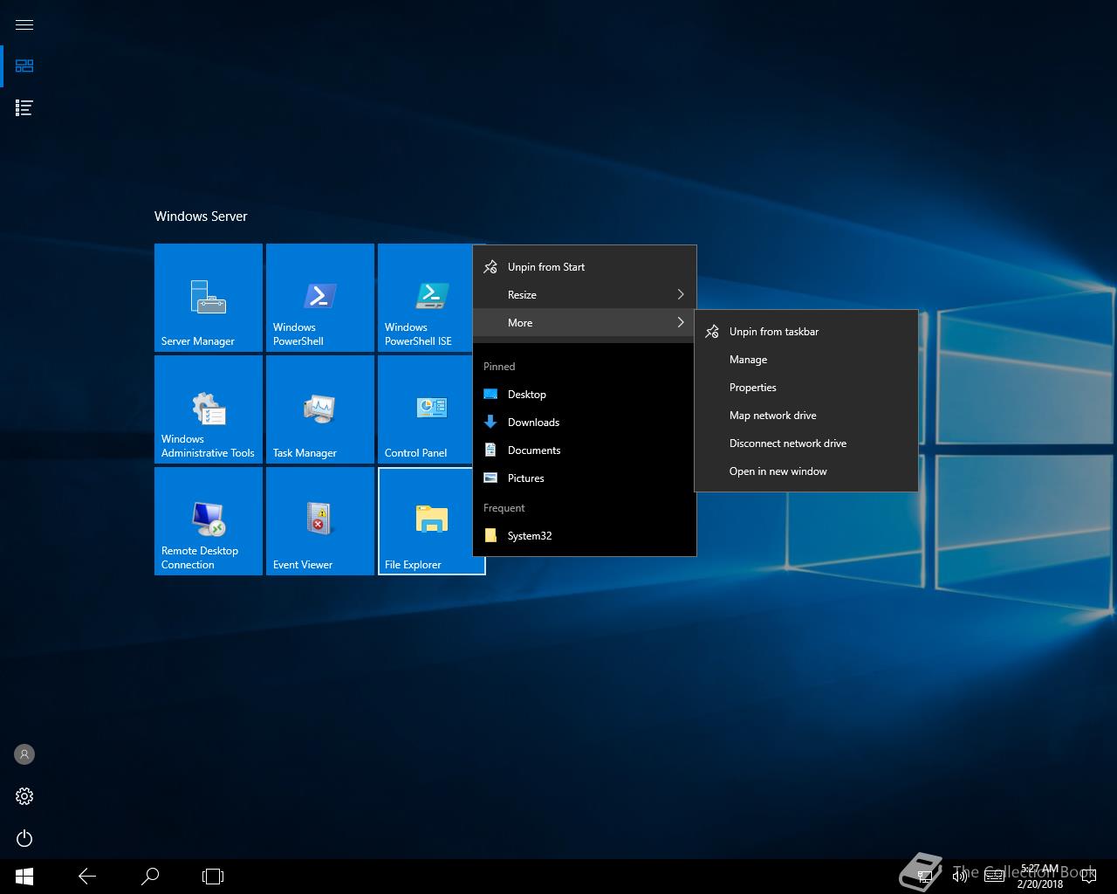This screenshot has height=894, width=1117.
Task: Click the Power icon
Action: (24, 838)
